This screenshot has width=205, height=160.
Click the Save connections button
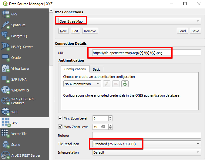coord(196,31)
